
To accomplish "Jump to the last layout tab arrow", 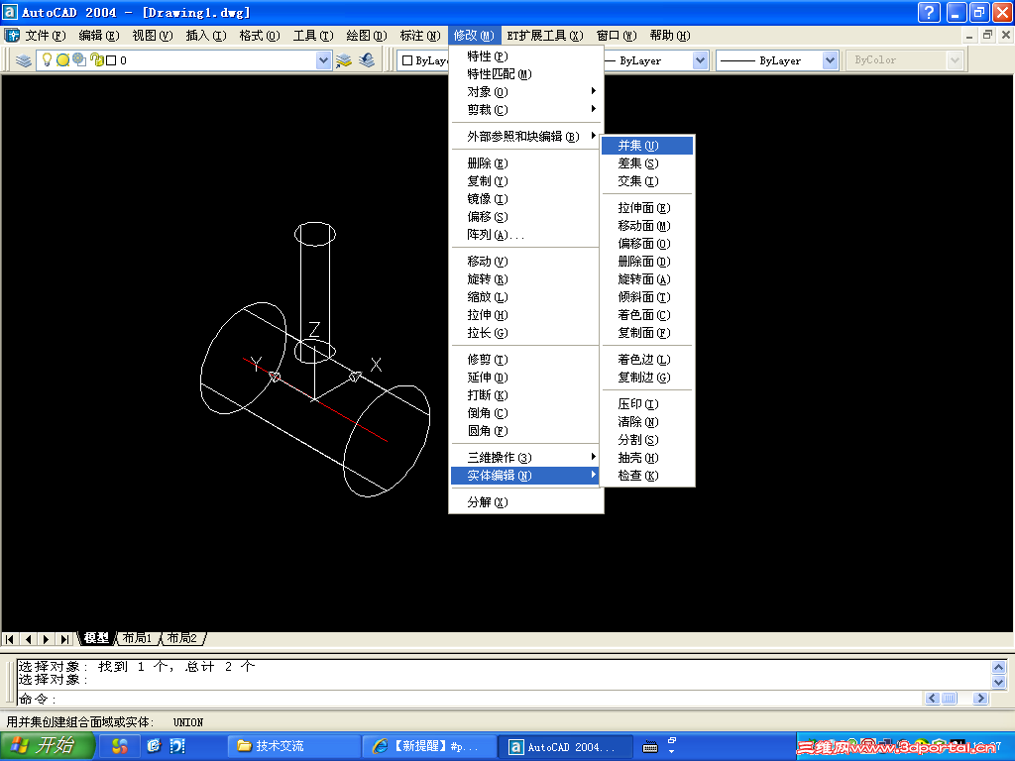I will click(64, 639).
